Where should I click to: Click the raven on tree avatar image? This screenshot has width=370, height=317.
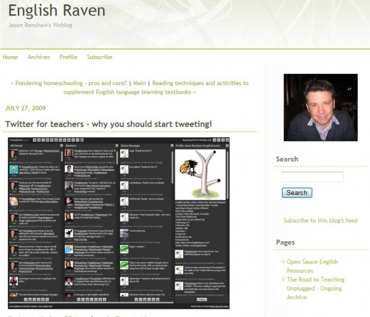click(200, 175)
